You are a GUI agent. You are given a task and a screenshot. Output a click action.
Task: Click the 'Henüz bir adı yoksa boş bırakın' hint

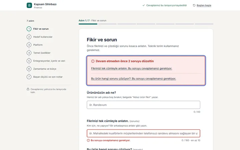point(122,97)
